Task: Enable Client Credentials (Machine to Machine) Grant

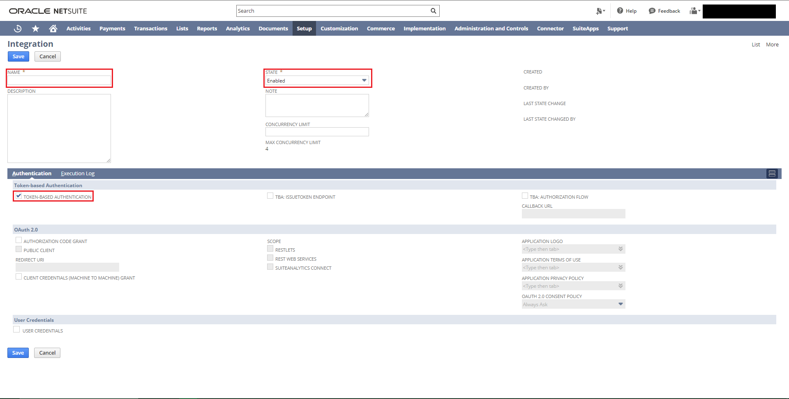Action: (x=18, y=277)
